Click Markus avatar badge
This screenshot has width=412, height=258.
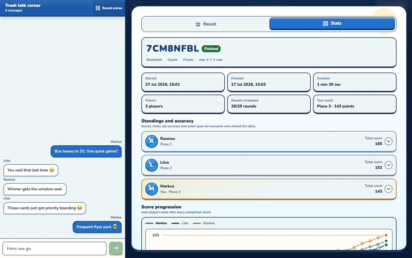click(x=152, y=189)
